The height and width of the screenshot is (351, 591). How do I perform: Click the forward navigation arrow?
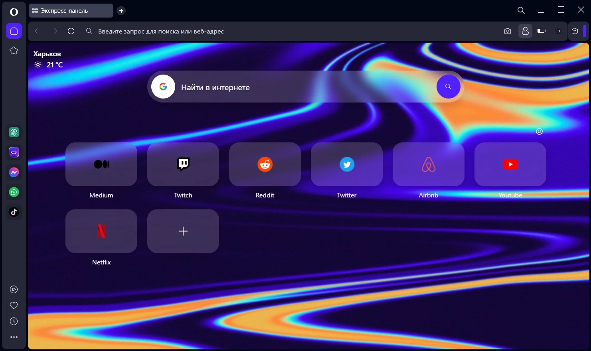coord(55,31)
